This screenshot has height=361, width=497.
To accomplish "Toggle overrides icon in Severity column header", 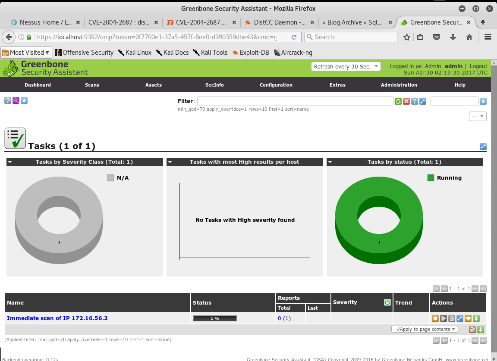I will pos(387,302).
